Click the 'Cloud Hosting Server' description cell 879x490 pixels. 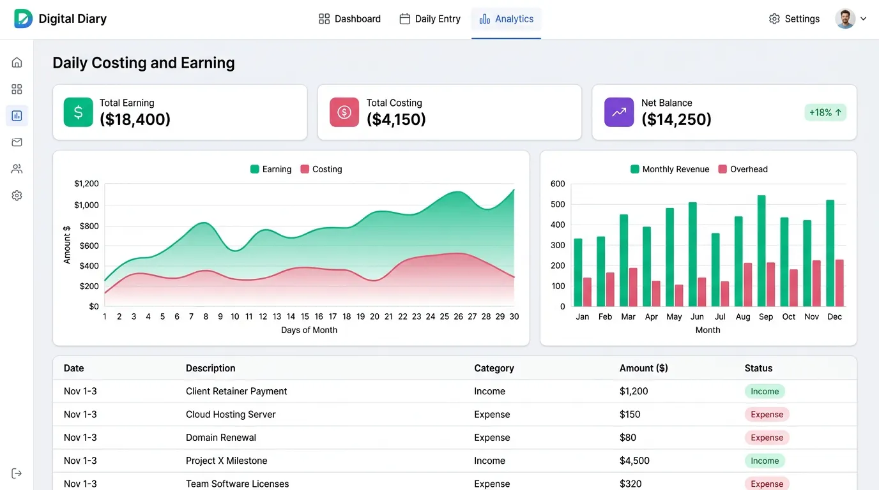tap(231, 415)
